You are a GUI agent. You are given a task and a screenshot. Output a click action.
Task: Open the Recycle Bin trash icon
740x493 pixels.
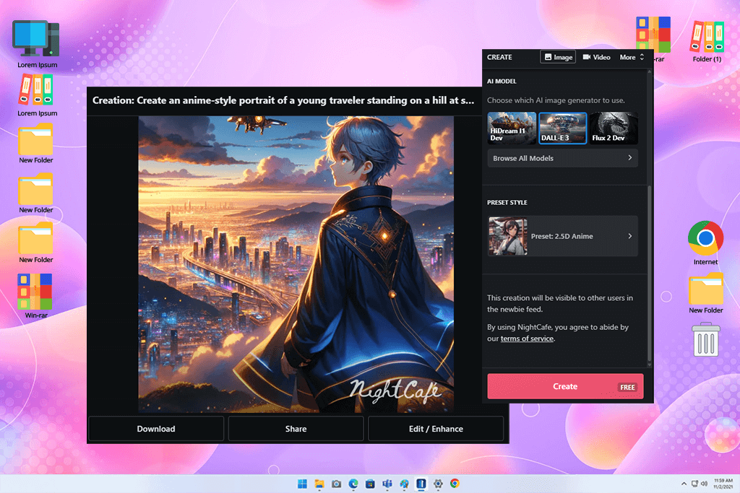tap(705, 339)
